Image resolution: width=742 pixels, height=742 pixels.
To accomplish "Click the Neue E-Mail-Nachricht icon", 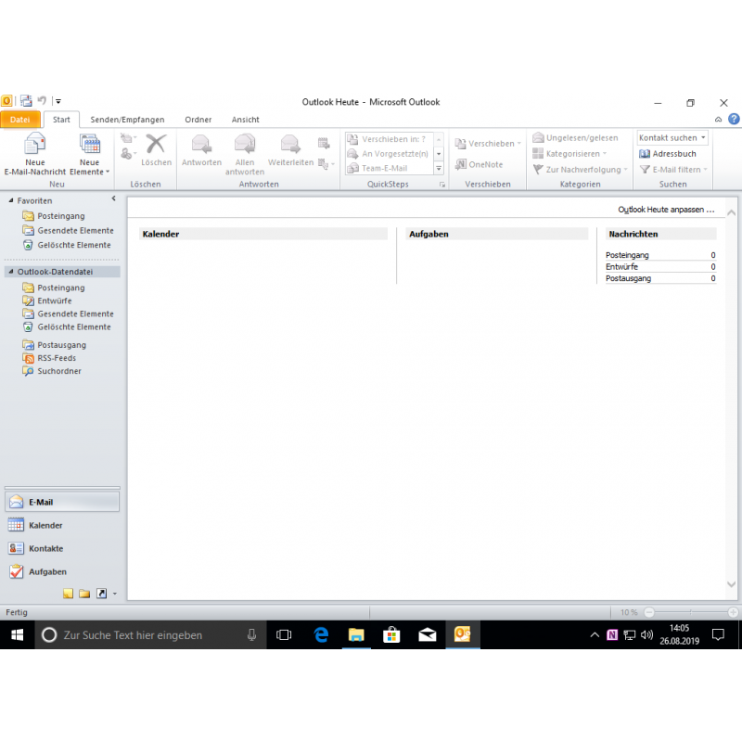I will (x=34, y=144).
